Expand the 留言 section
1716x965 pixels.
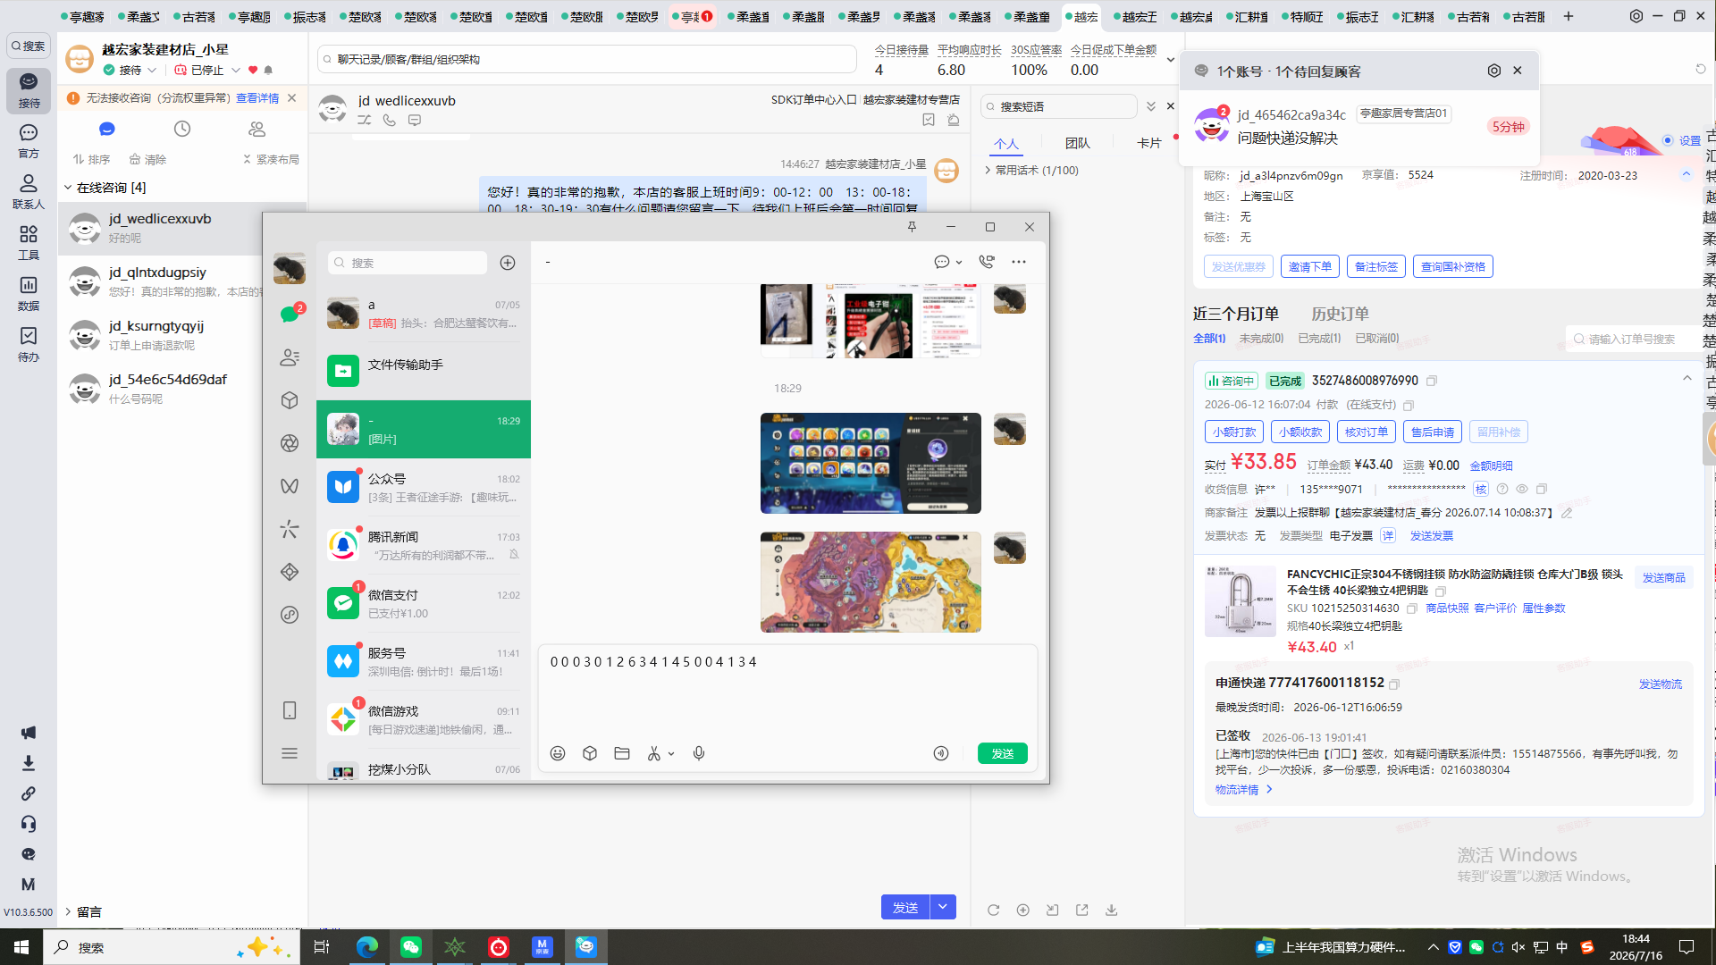(x=68, y=911)
